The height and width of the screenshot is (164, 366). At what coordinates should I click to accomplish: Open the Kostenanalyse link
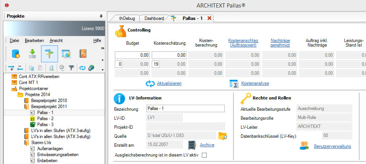pyautogui.click(x=255, y=83)
